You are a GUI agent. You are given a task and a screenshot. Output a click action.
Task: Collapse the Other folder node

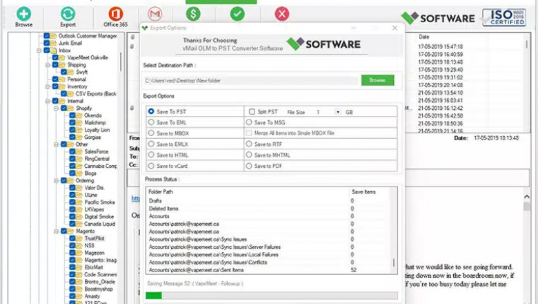coord(57,144)
